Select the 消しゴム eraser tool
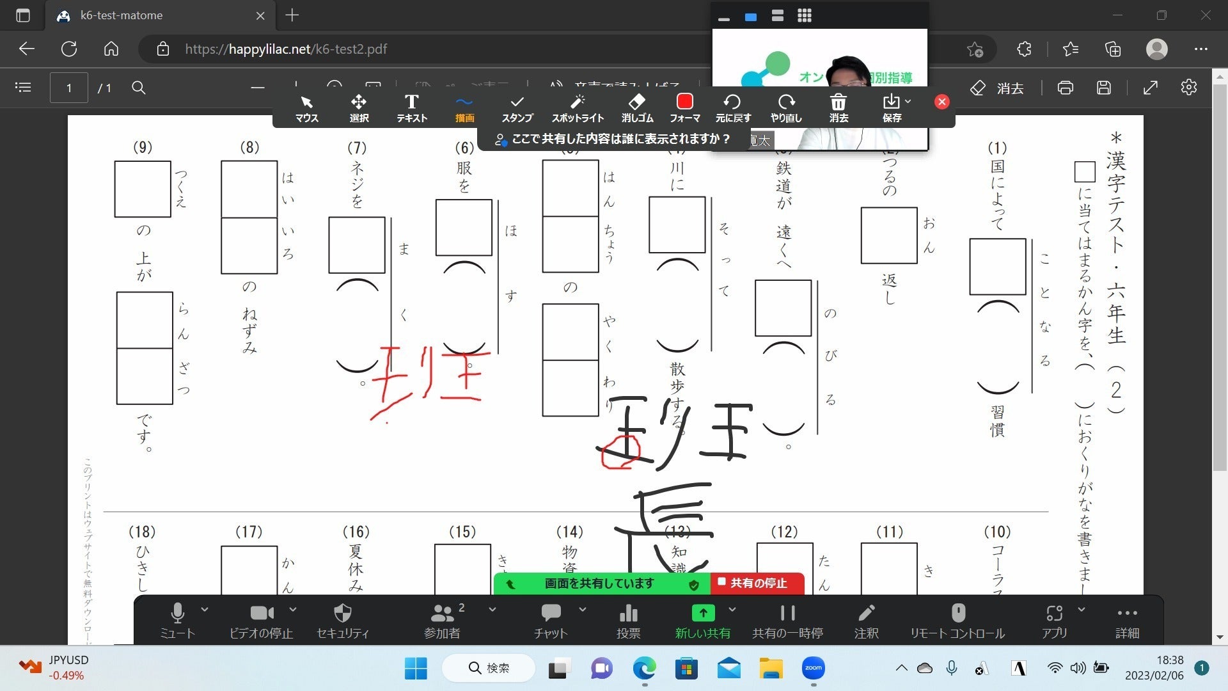This screenshot has width=1228, height=691. (x=637, y=109)
